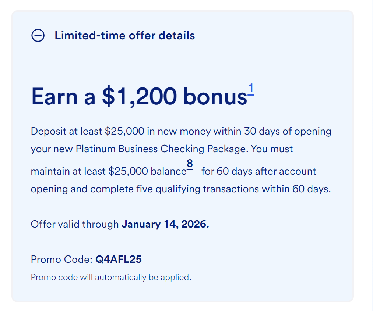Click "Promo code will automatically be applied" note
The height and width of the screenshot is (311, 373).
click(x=111, y=277)
